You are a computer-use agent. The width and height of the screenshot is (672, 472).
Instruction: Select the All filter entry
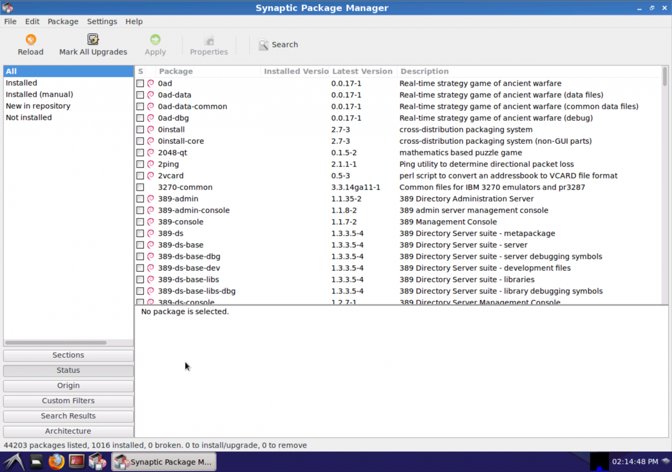coord(68,72)
